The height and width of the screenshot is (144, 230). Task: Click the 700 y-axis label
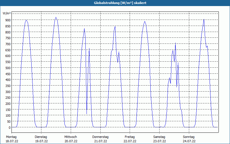(8, 44)
